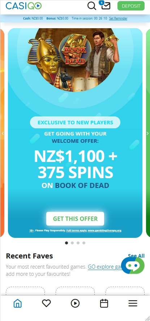Screen dimensions: 150x321
Task: Select the fourth carousel dot
Action: tap(84, 243)
